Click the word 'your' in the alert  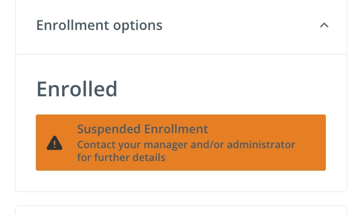coord(129,146)
